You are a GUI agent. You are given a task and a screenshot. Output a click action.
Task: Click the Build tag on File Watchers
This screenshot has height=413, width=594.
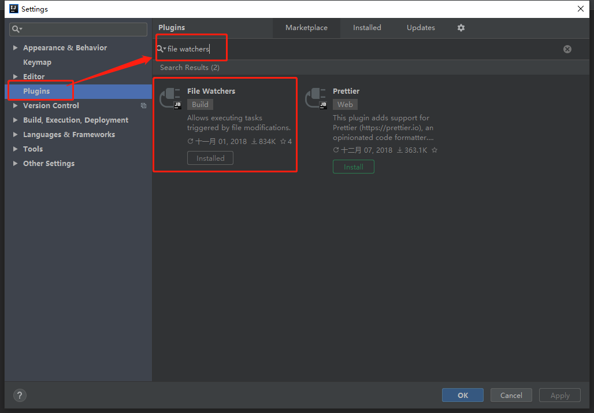200,104
